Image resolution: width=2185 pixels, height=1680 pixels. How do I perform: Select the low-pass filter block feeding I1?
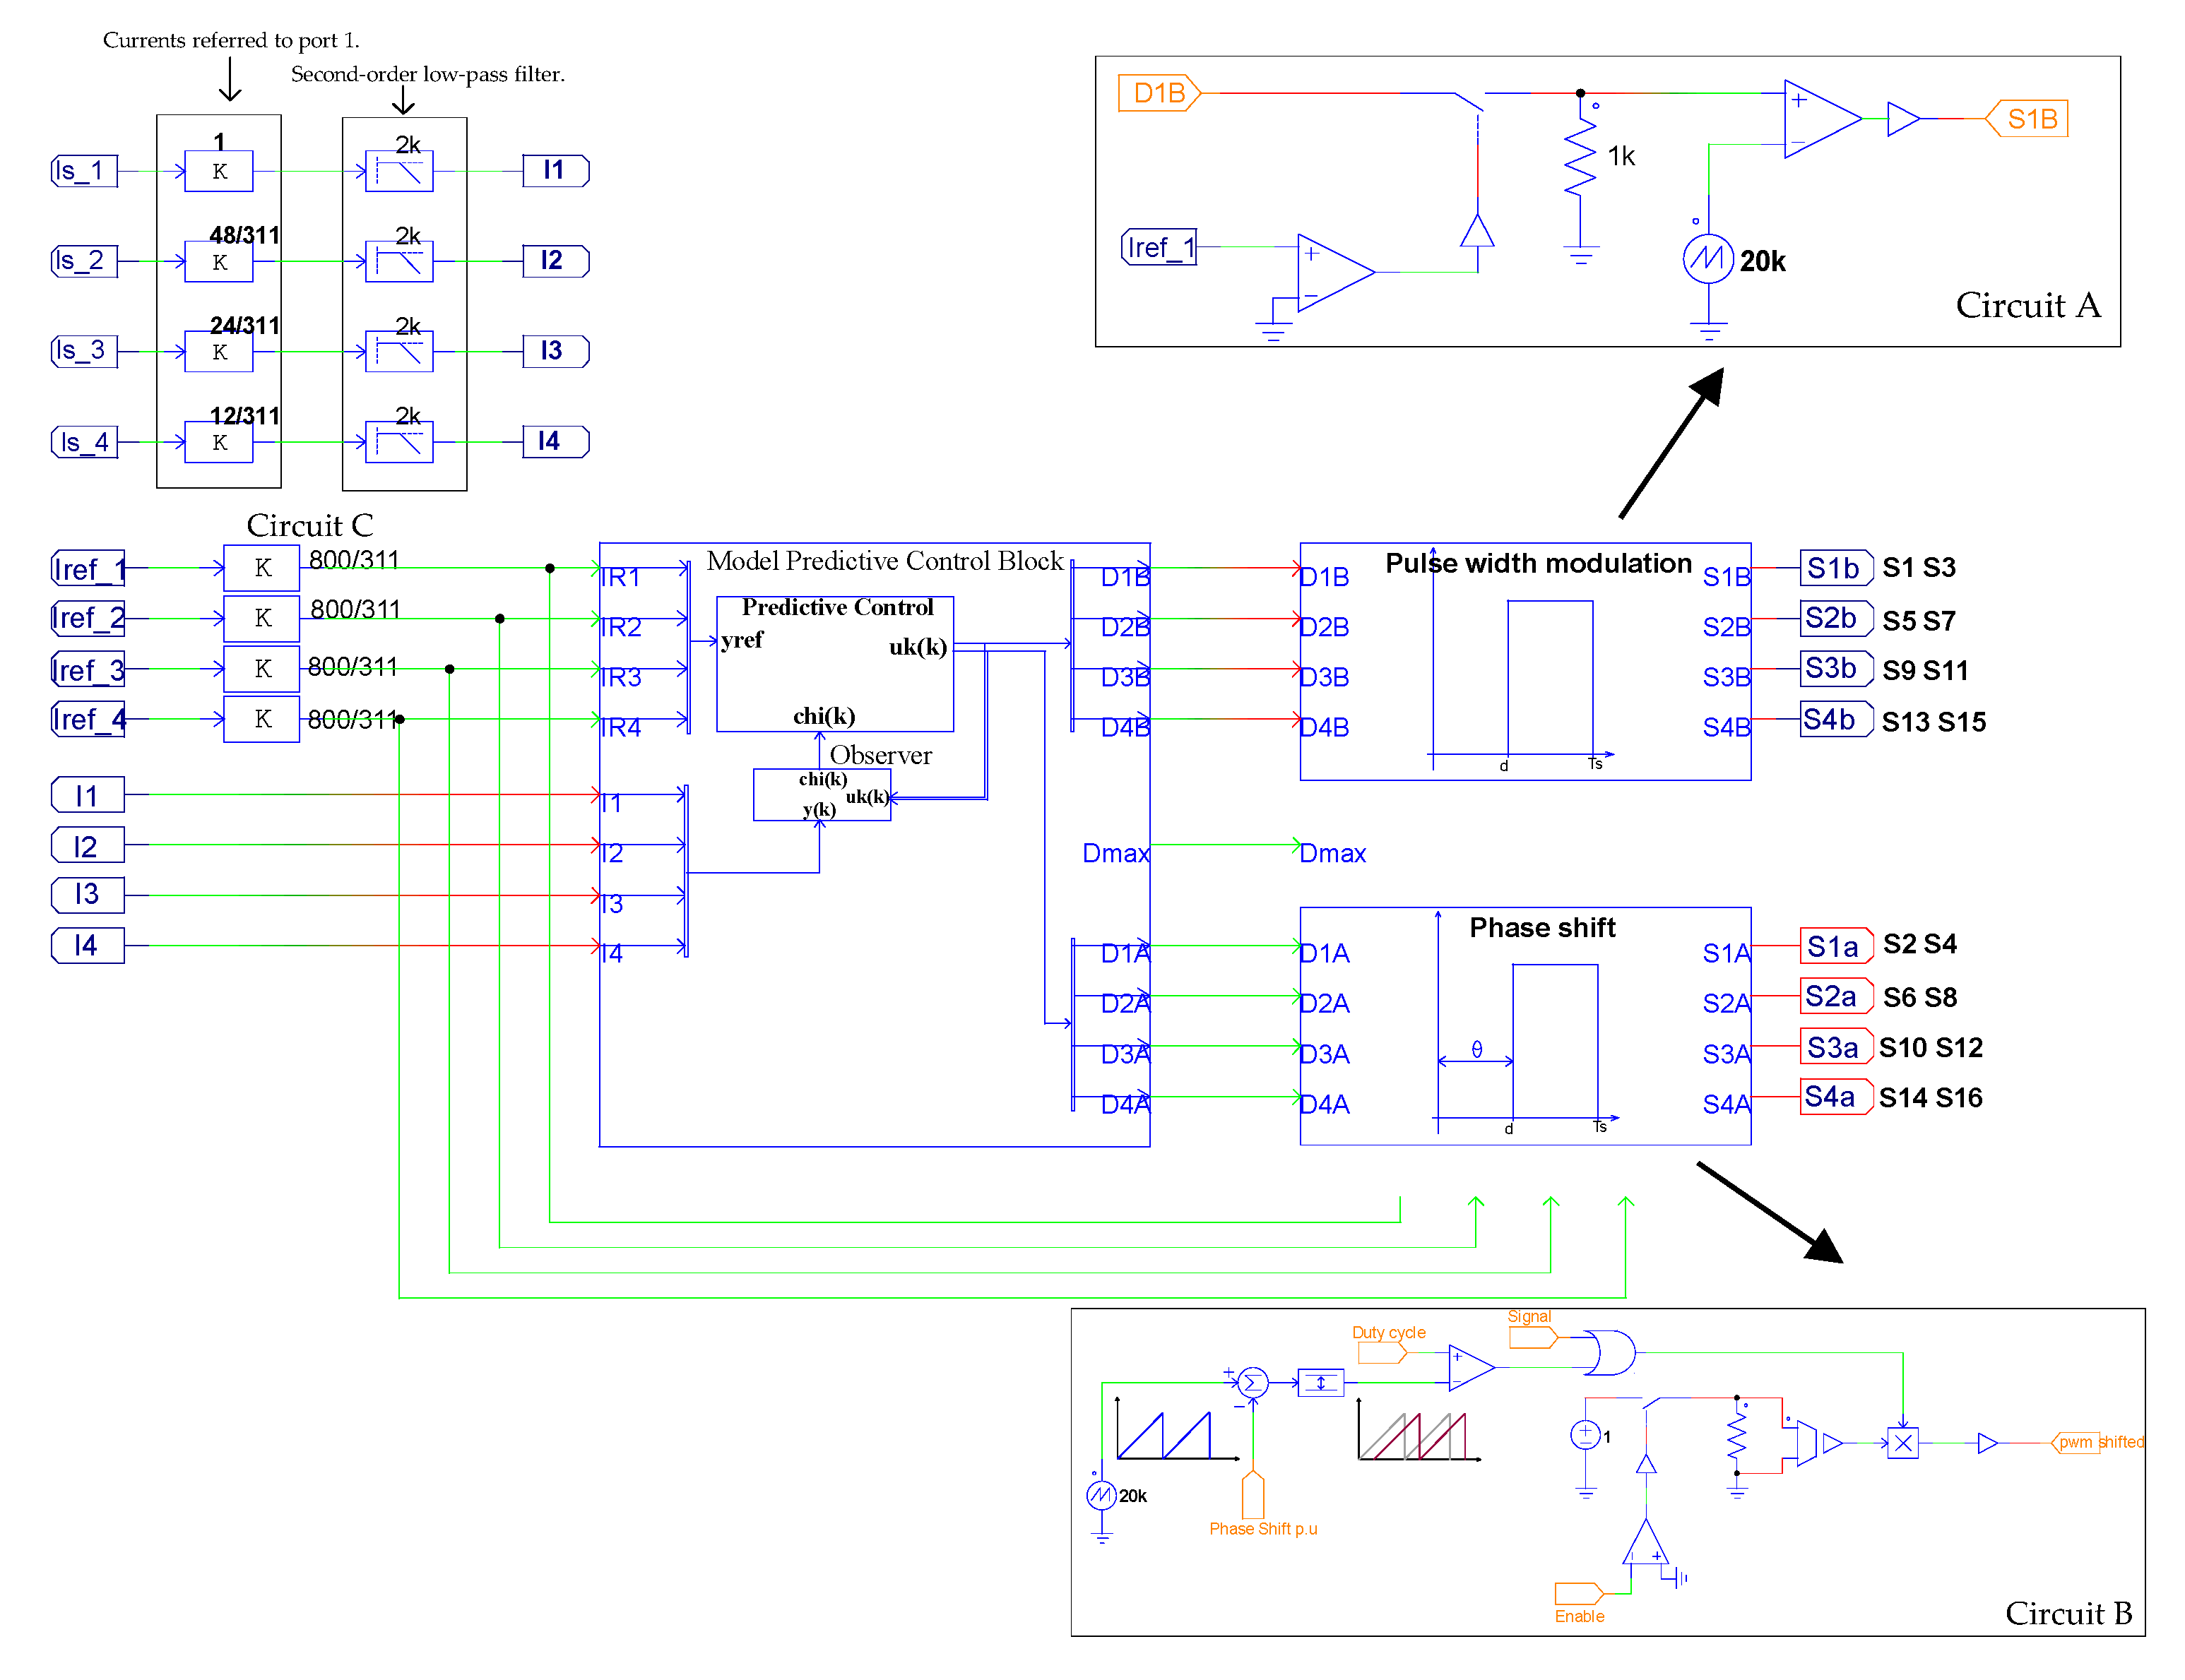tap(399, 172)
